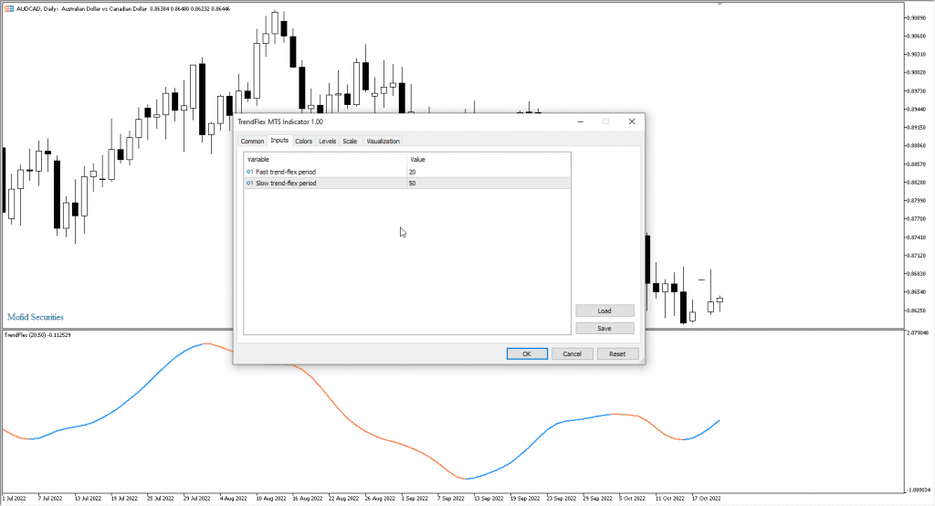Switch to the Common tab
935x506 pixels.
tap(252, 142)
